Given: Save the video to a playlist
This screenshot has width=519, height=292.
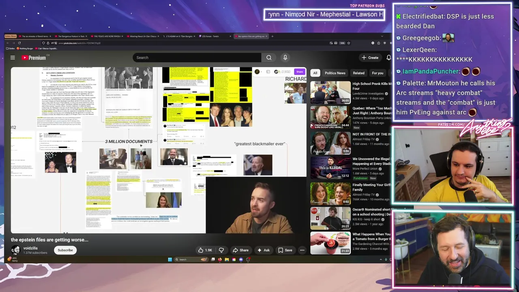Looking at the screenshot, I should [x=285, y=250].
